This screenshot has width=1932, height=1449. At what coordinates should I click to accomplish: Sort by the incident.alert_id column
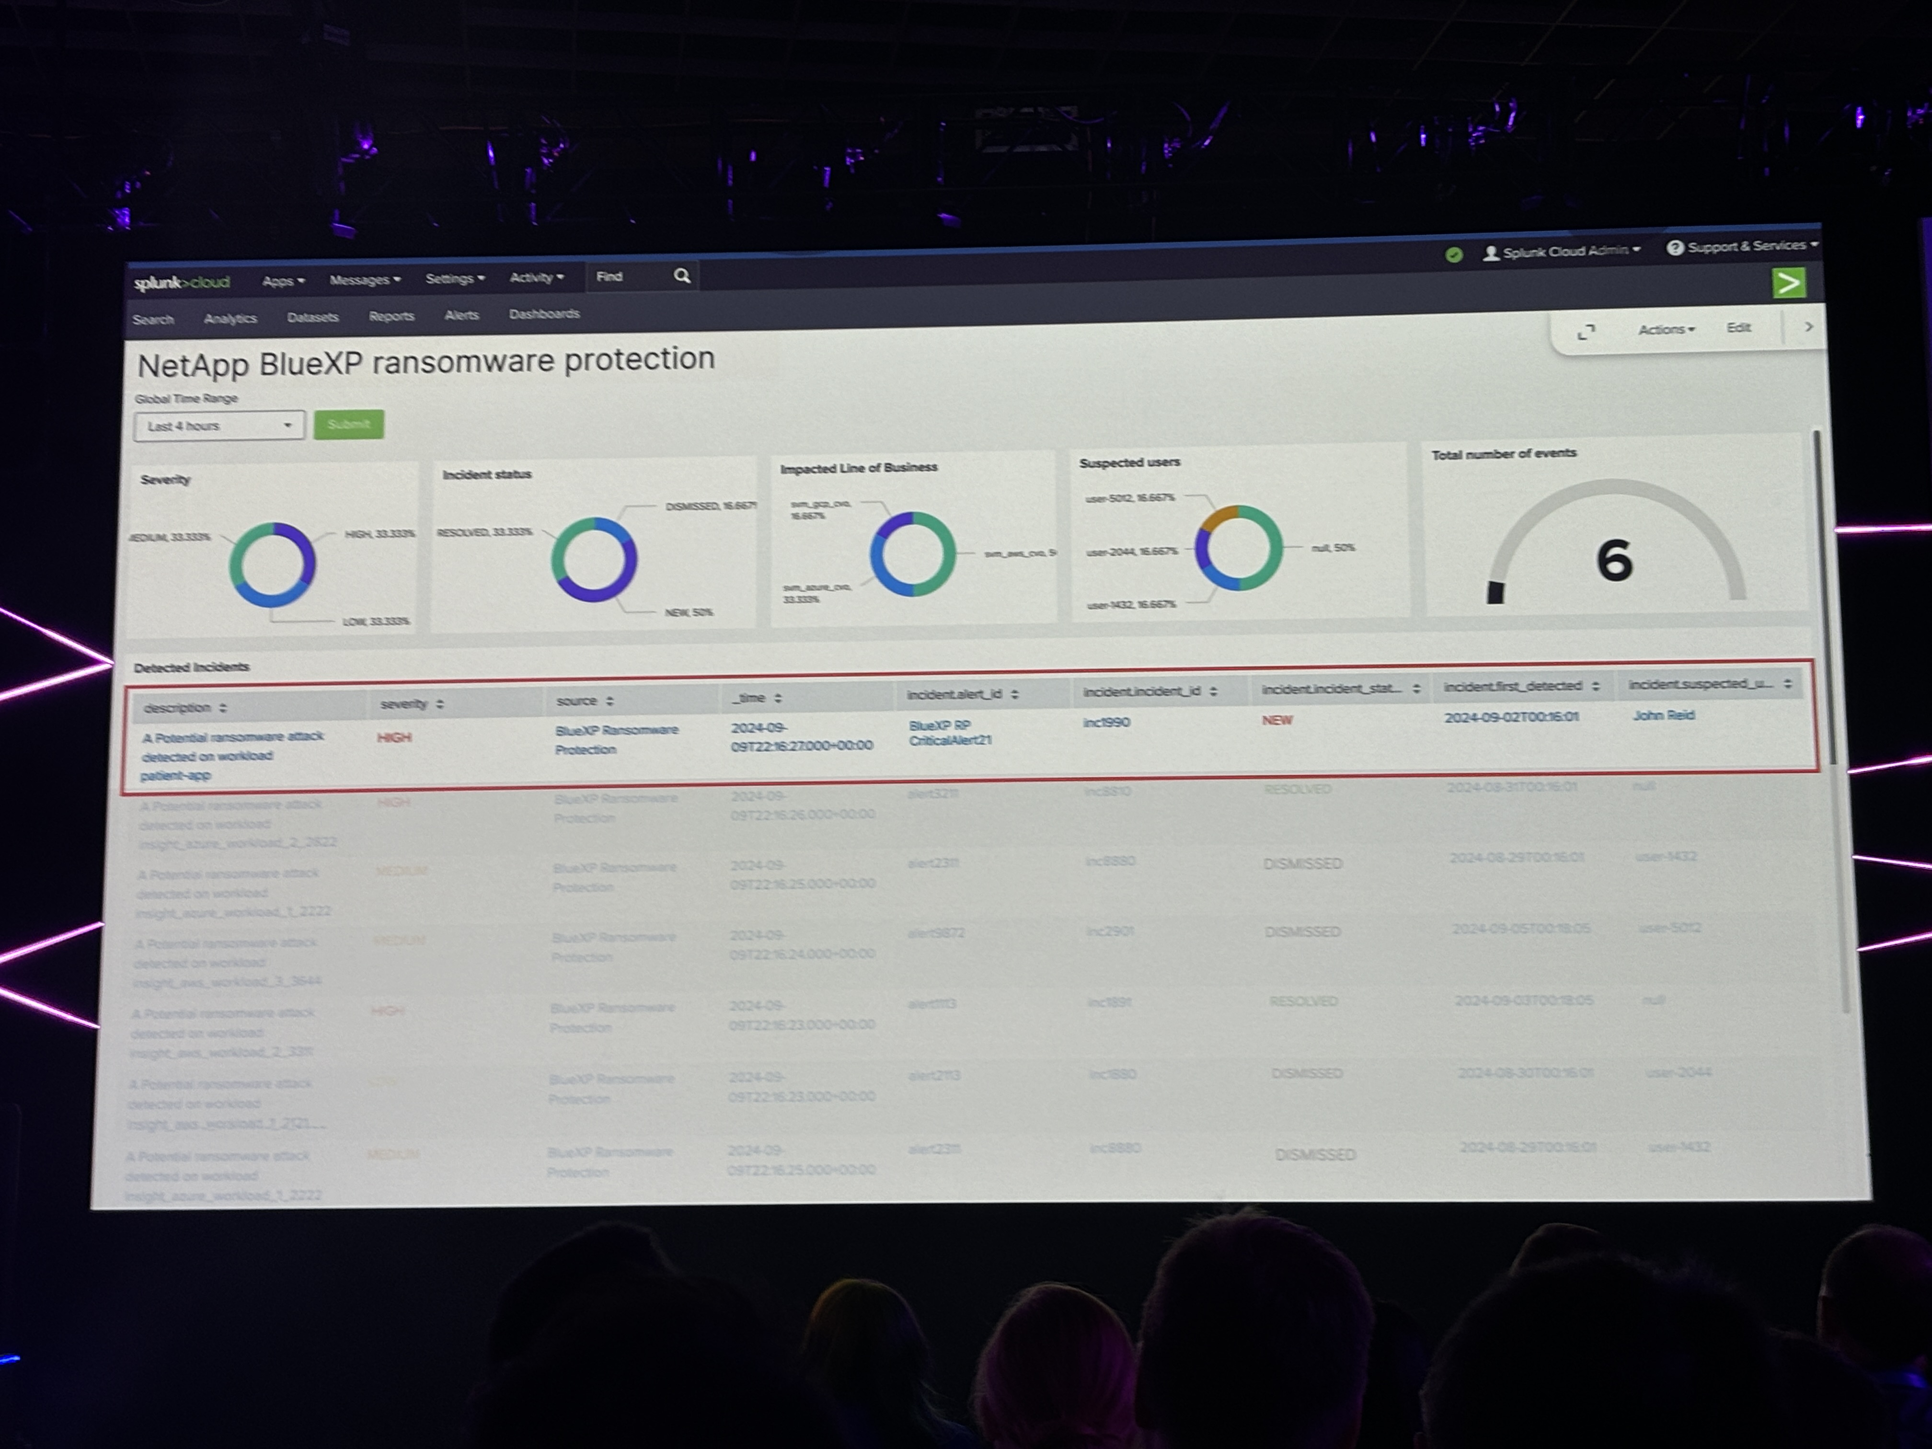963,694
